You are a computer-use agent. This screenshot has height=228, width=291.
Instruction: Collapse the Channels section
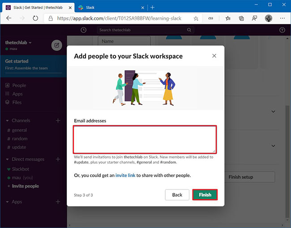(x=8, y=121)
